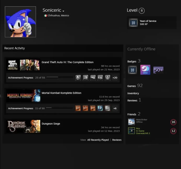Screen dimensions: 181x169
Task: Click Nox's friend avatar
Action: (132, 131)
